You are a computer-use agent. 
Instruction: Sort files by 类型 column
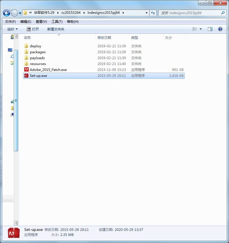pos(146,38)
